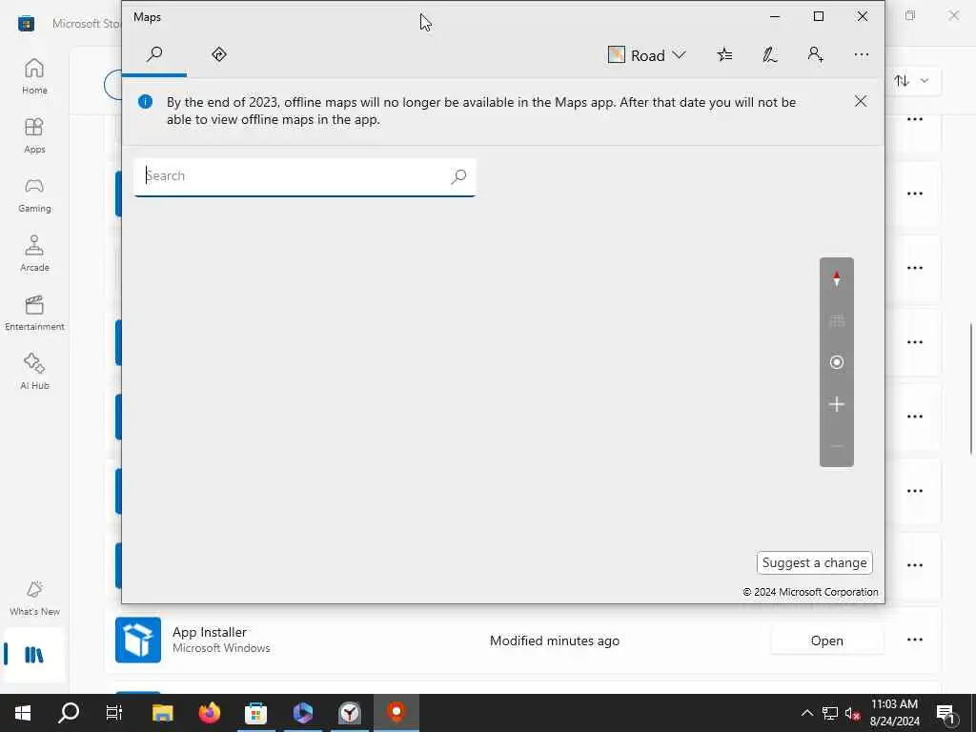Click the Maps Search input field
The height and width of the screenshot is (732, 976).
click(304, 176)
